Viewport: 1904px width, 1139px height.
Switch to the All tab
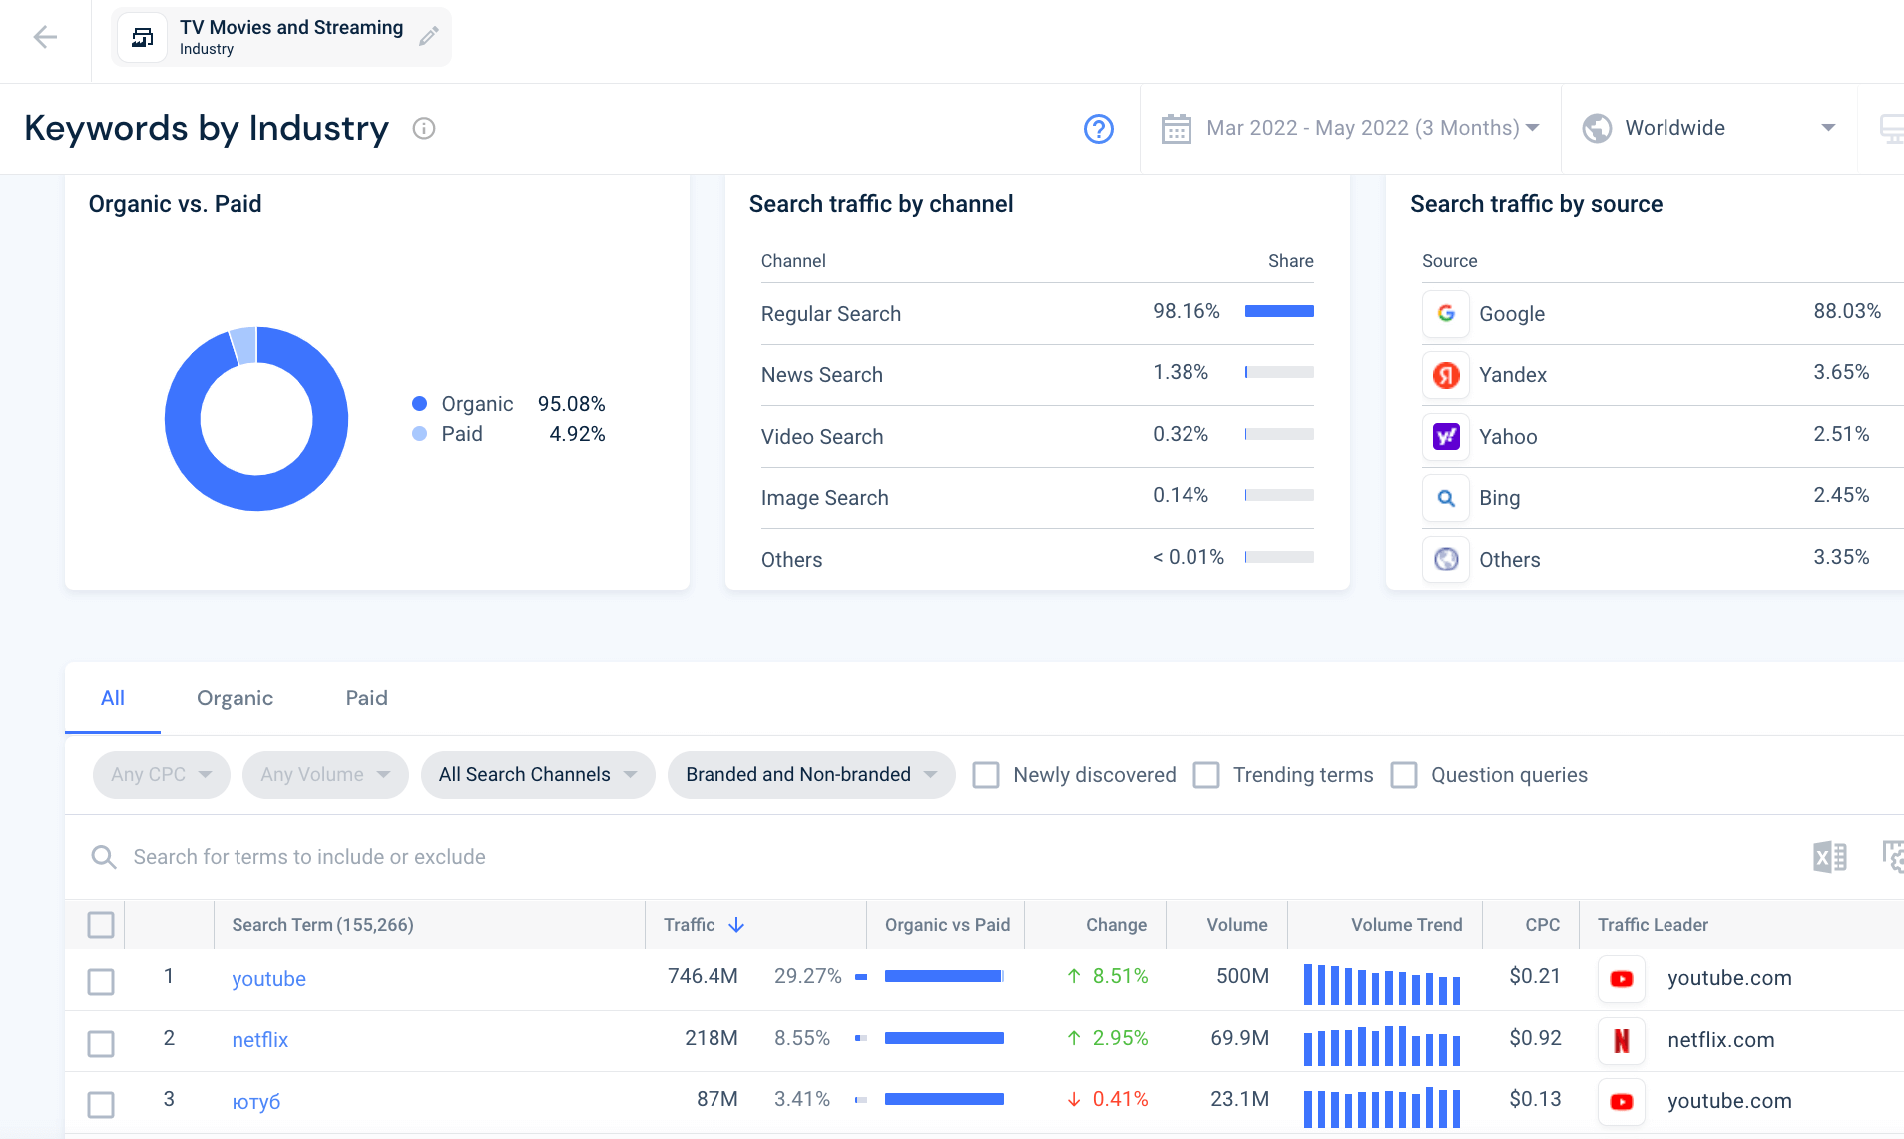pos(113,698)
